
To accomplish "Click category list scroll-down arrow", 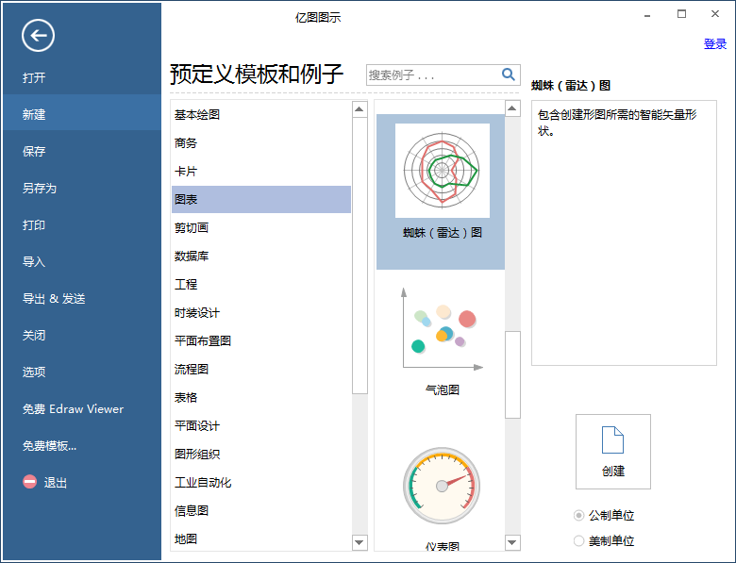I will point(360,542).
